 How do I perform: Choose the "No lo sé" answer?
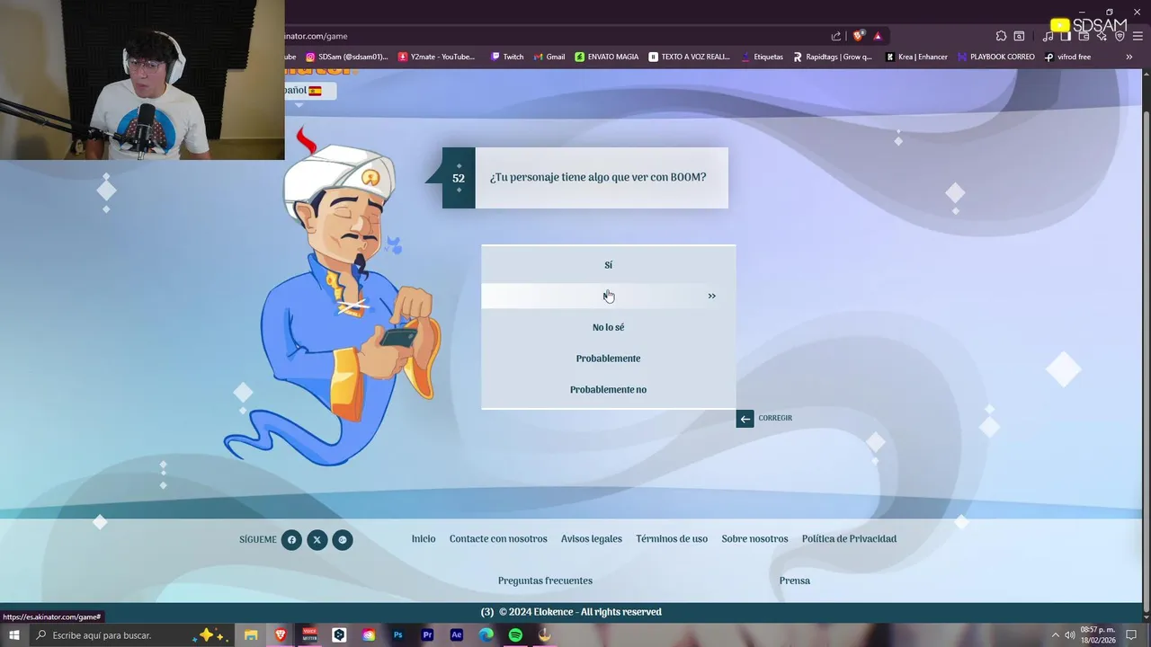[x=608, y=327]
